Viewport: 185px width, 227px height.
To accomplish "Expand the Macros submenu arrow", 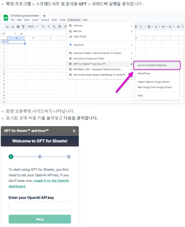I will (131, 31).
